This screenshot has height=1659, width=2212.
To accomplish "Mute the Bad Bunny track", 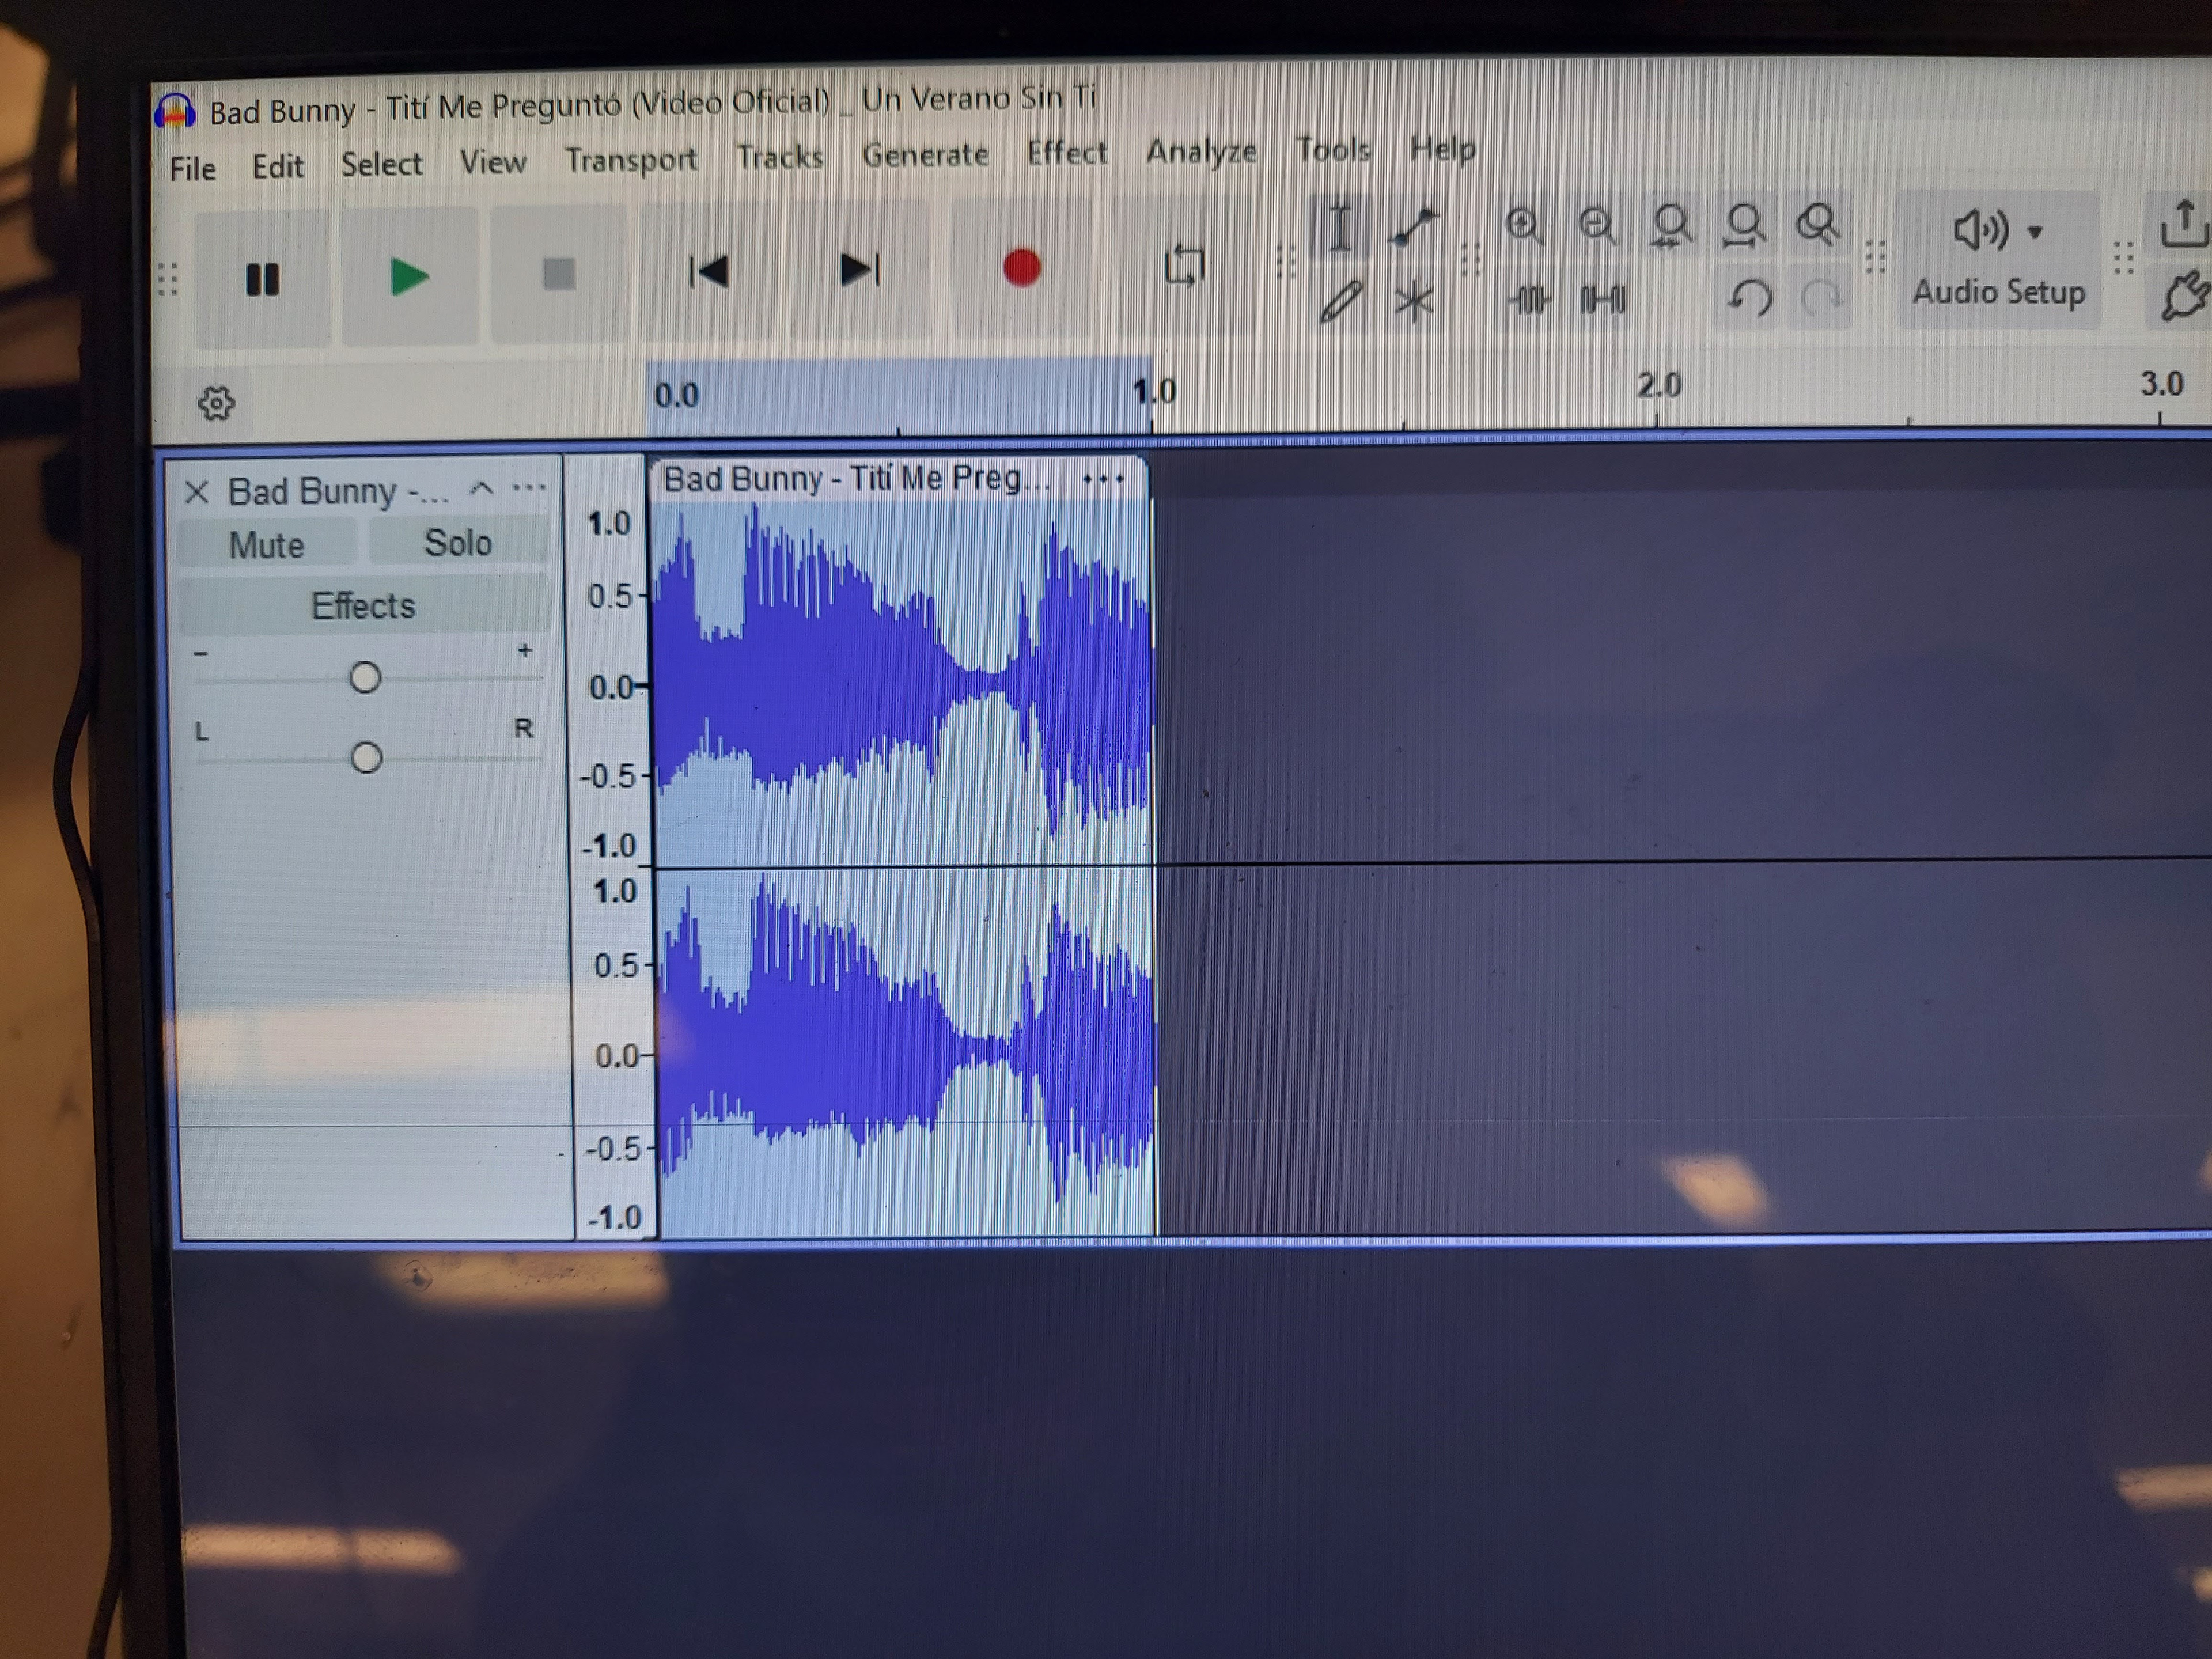I will click(x=266, y=545).
